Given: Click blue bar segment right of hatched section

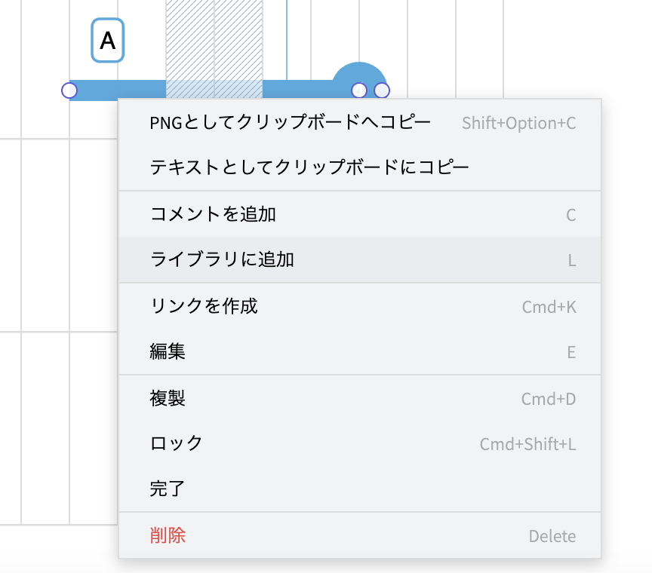Looking at the screenshot, I should click(298, 90).
